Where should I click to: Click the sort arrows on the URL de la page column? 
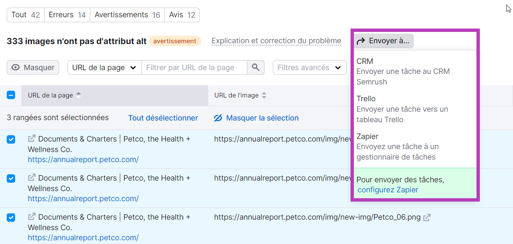[x=78, y=95]
